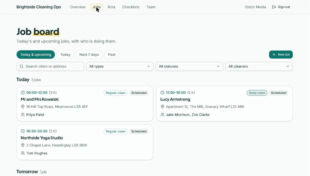Open the All statuses dropdown
The image size is (310, 176).
tap(189, 66)
